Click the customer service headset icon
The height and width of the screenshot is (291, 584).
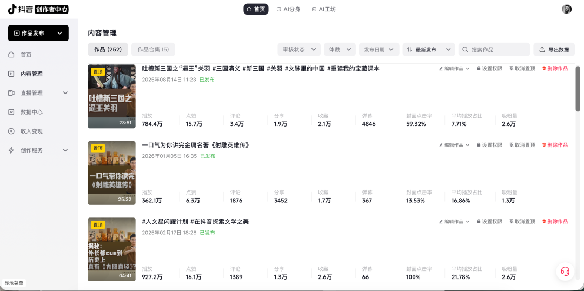[565, 271]
